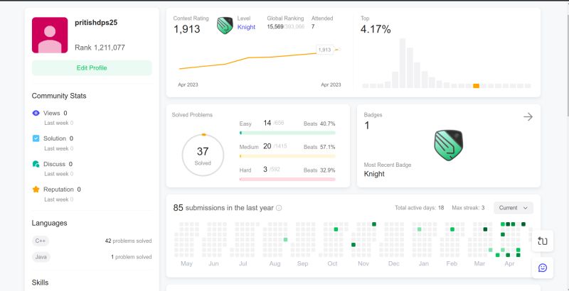Click the Views eye icon
569x291 pixels.
(36, 113)
